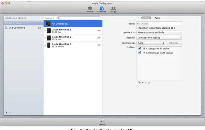Select USB Connected in the sidebar
This screenshot has height=130, width=205.
click(24, 28)
